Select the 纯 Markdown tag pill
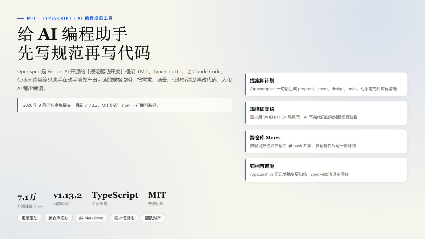This screenshot has width=425, height=239. (91, 218)
